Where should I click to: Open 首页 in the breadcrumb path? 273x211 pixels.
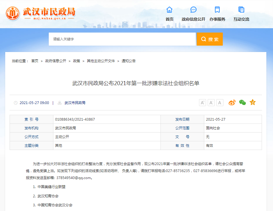pos(35,61)
